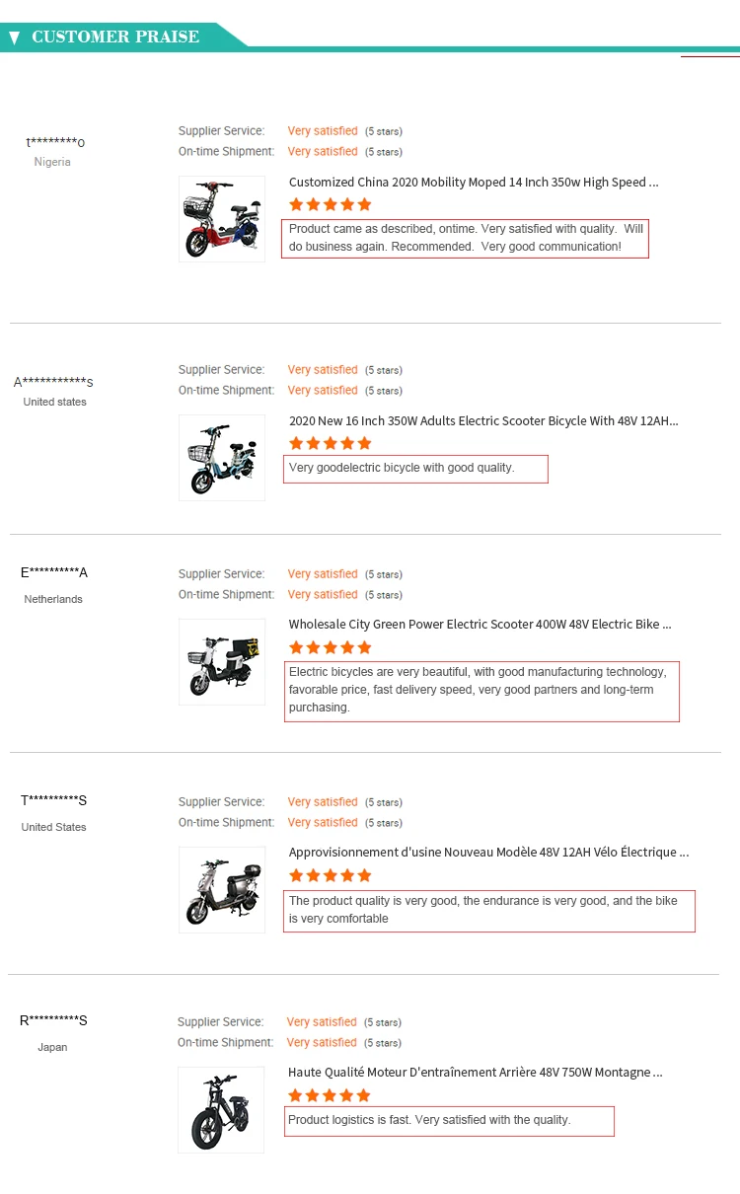Select the Nigeria reviewer's comment box
This screenshot has height=1194, width=740.
click(466, 238)
